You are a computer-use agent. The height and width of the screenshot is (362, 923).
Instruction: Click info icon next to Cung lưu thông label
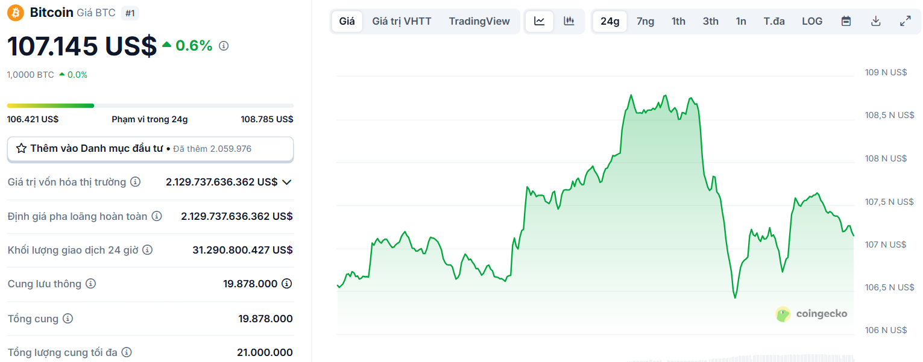pyautogui.click(x=90, y=284)
